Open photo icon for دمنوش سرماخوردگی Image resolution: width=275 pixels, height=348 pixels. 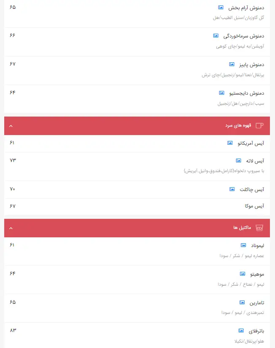pyautogui.click(x=216, y=36)
